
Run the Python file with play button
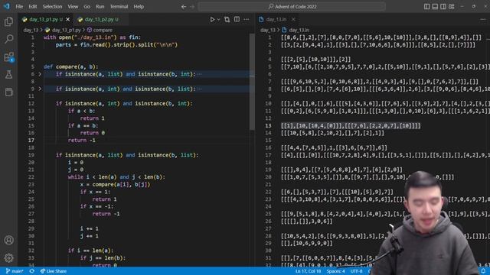click(212, 19)
